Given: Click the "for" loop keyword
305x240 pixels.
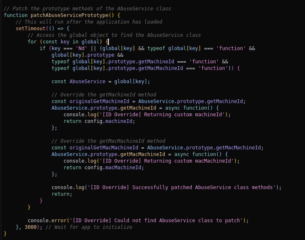Looking at the screenshot, I should coord(32,42).
